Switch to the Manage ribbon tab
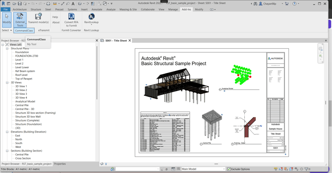Screen dimensions: 332x173 [x=173, y=9]
